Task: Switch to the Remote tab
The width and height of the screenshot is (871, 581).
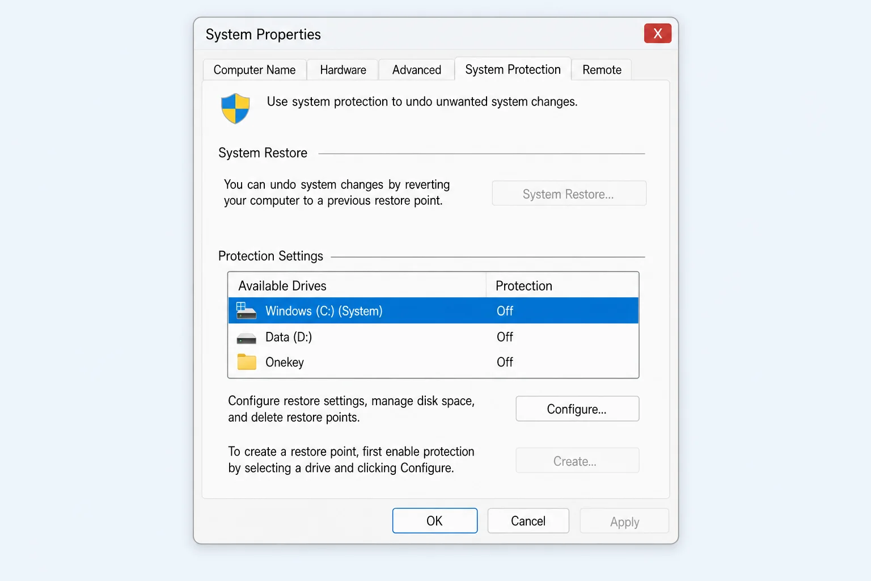Action: [602, 70]
